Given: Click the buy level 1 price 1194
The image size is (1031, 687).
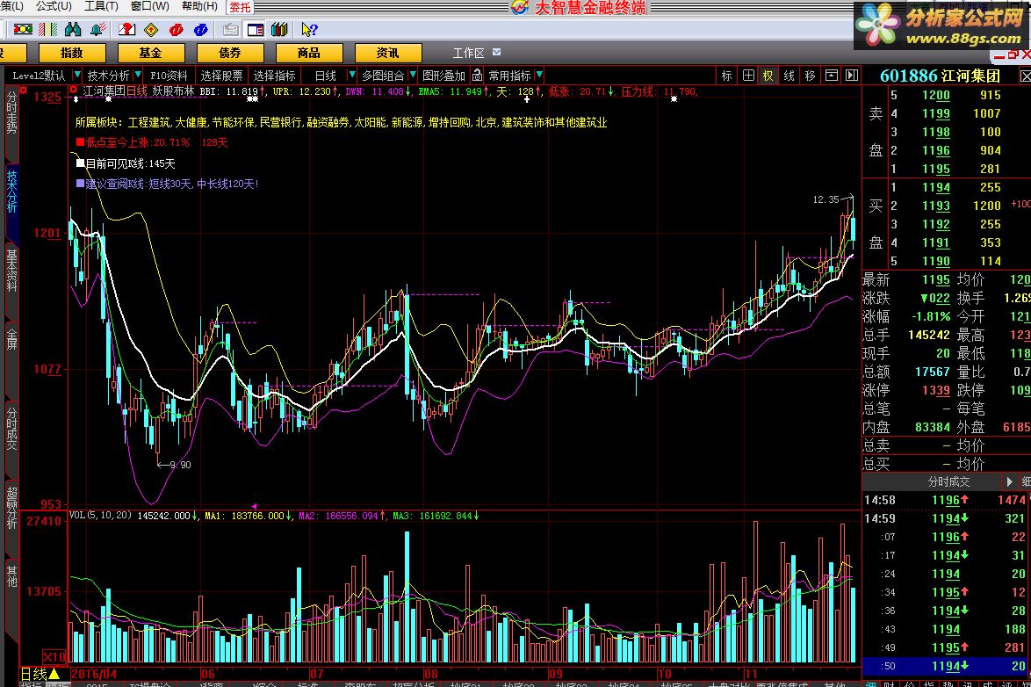Looking at the screenshot, I should [935, 187].
